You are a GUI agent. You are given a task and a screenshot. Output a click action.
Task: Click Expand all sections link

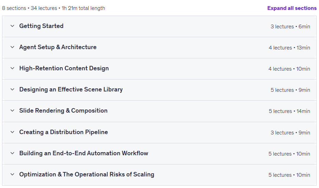pyautogui.click(x=292, y=8)
